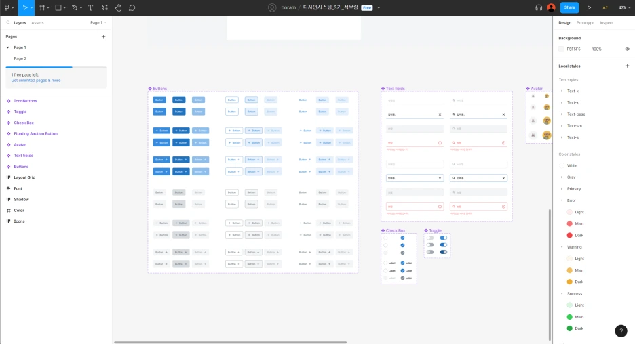The height and width of the screenshot is (344, 635).
Task: Click the Share button
Action: pyautogui.click(x=569, y=7)
